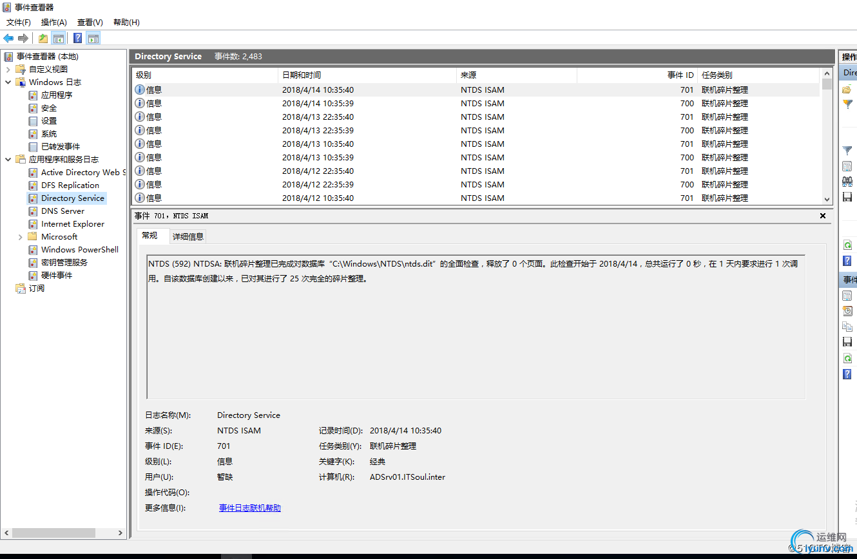
Task: Expand the 自定义视图 tree node
Action: click(8, 69)
